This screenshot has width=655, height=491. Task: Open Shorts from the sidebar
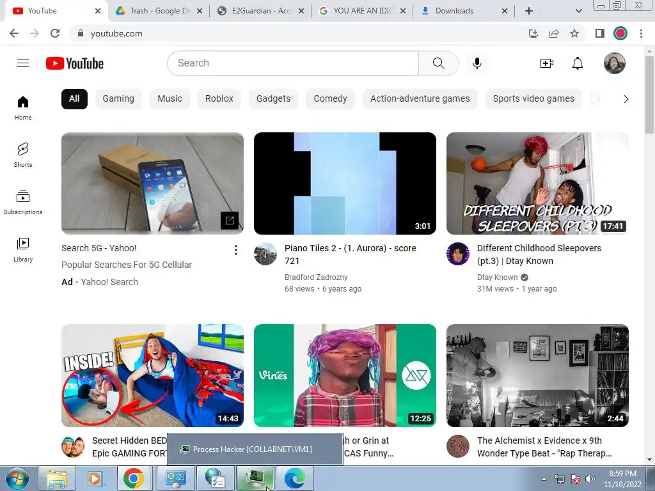(x=23, y=155)
